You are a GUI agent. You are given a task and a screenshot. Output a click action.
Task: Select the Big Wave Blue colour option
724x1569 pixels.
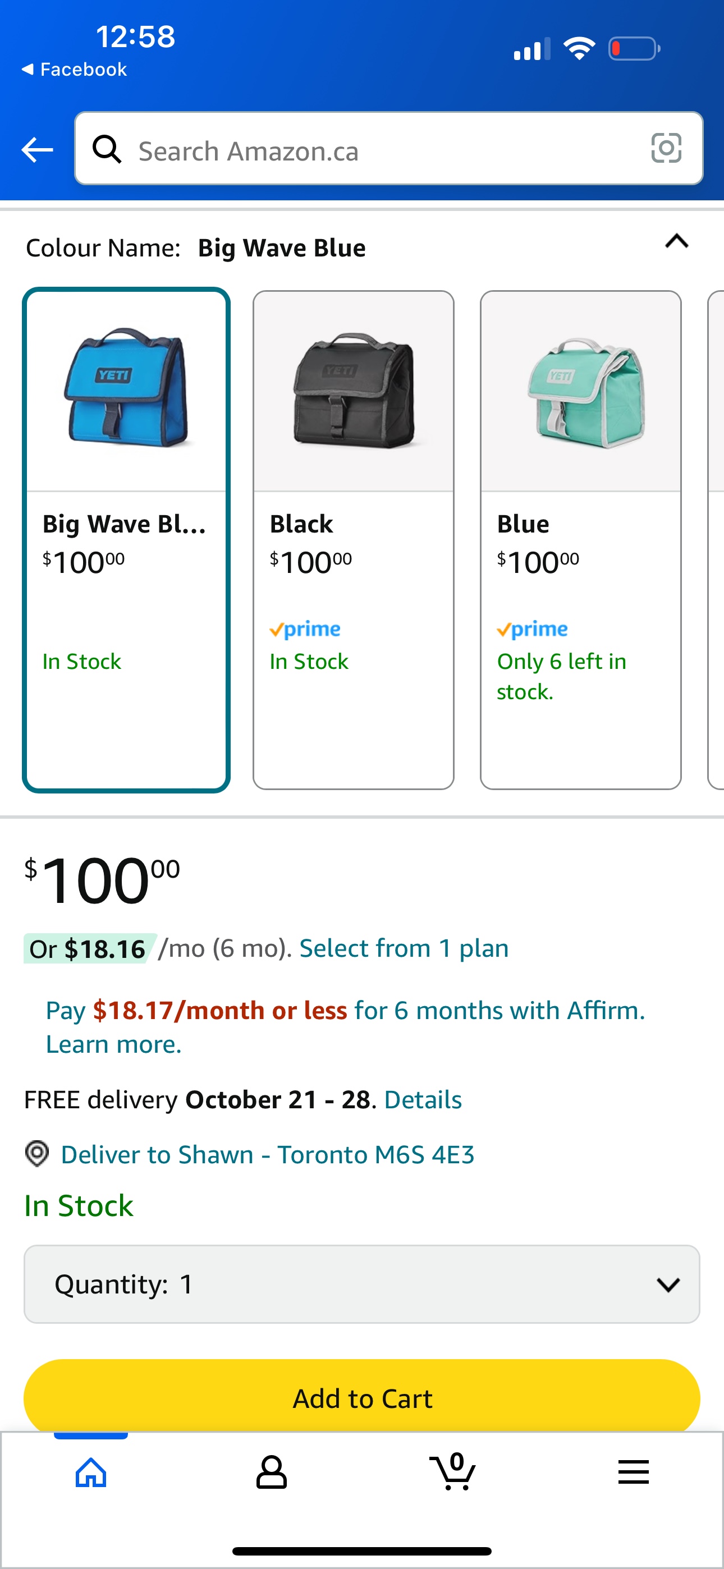click(126, 540)
